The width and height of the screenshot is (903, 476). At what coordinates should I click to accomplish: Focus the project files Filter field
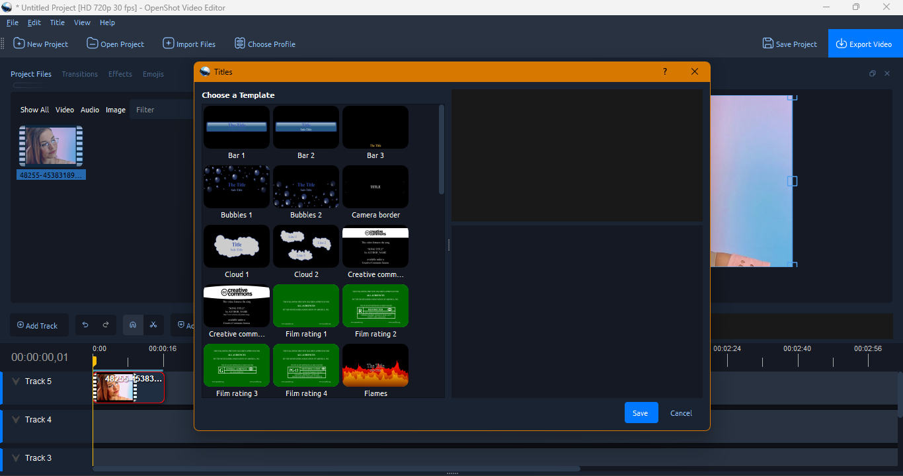(162, 110)
